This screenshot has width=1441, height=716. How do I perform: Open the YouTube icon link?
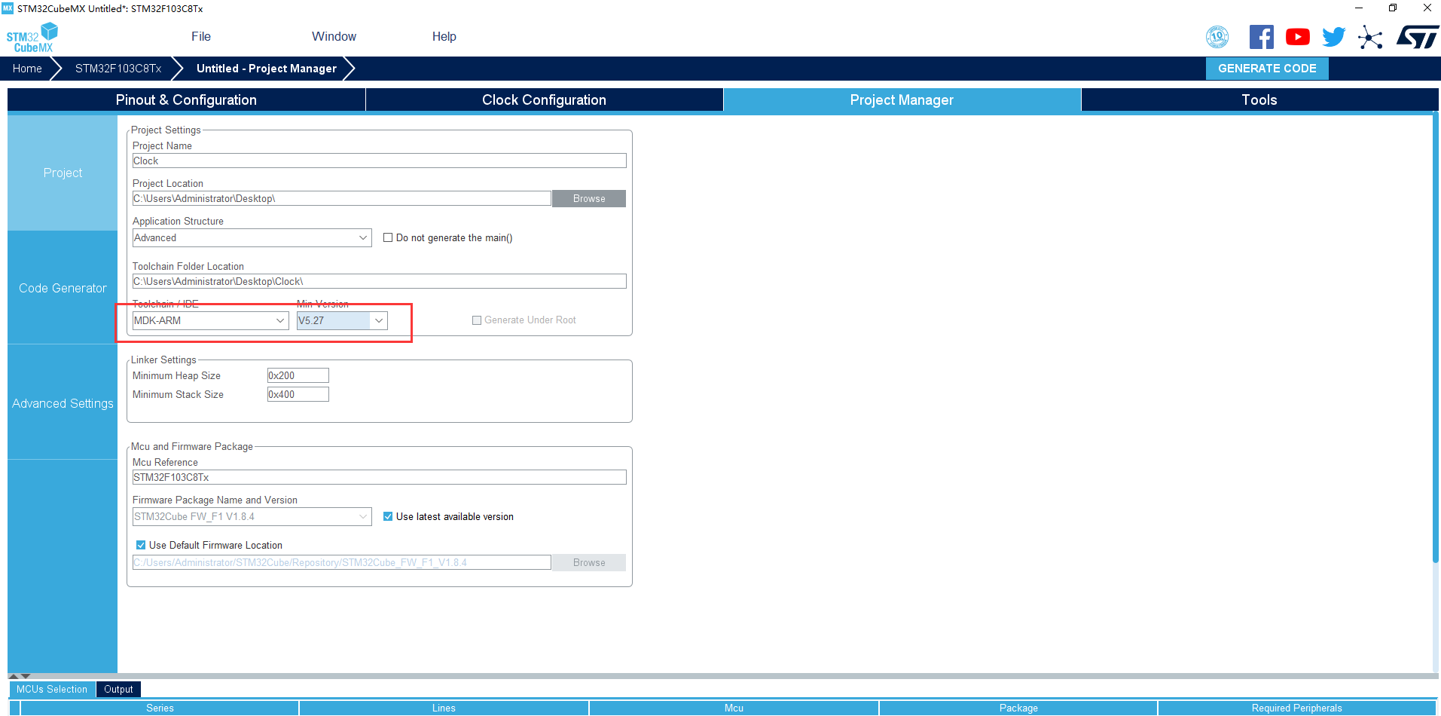point(1298,37)
